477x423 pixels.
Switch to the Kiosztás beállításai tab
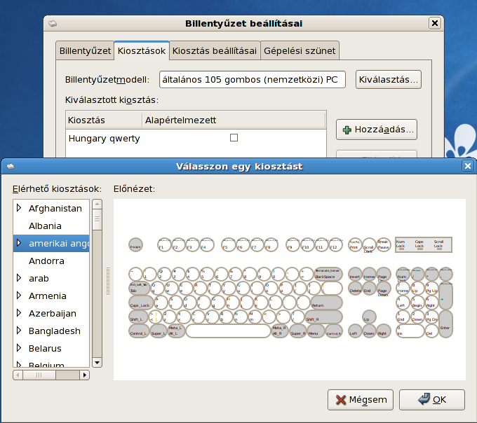pyautogui.click(x=215, y=50)
